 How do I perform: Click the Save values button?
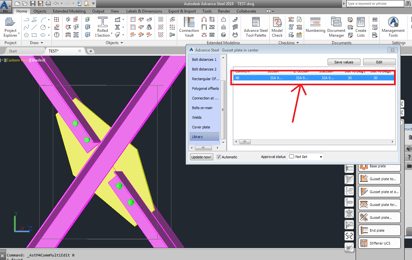click(344, 62)
